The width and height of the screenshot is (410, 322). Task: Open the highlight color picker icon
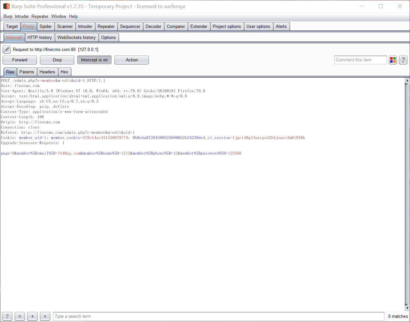[x=393, y=60]
